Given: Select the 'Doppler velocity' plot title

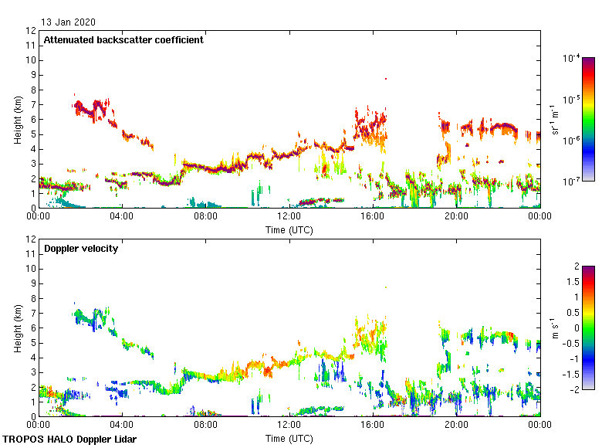Looking at the screenshot, I should (x=80, y=249).
